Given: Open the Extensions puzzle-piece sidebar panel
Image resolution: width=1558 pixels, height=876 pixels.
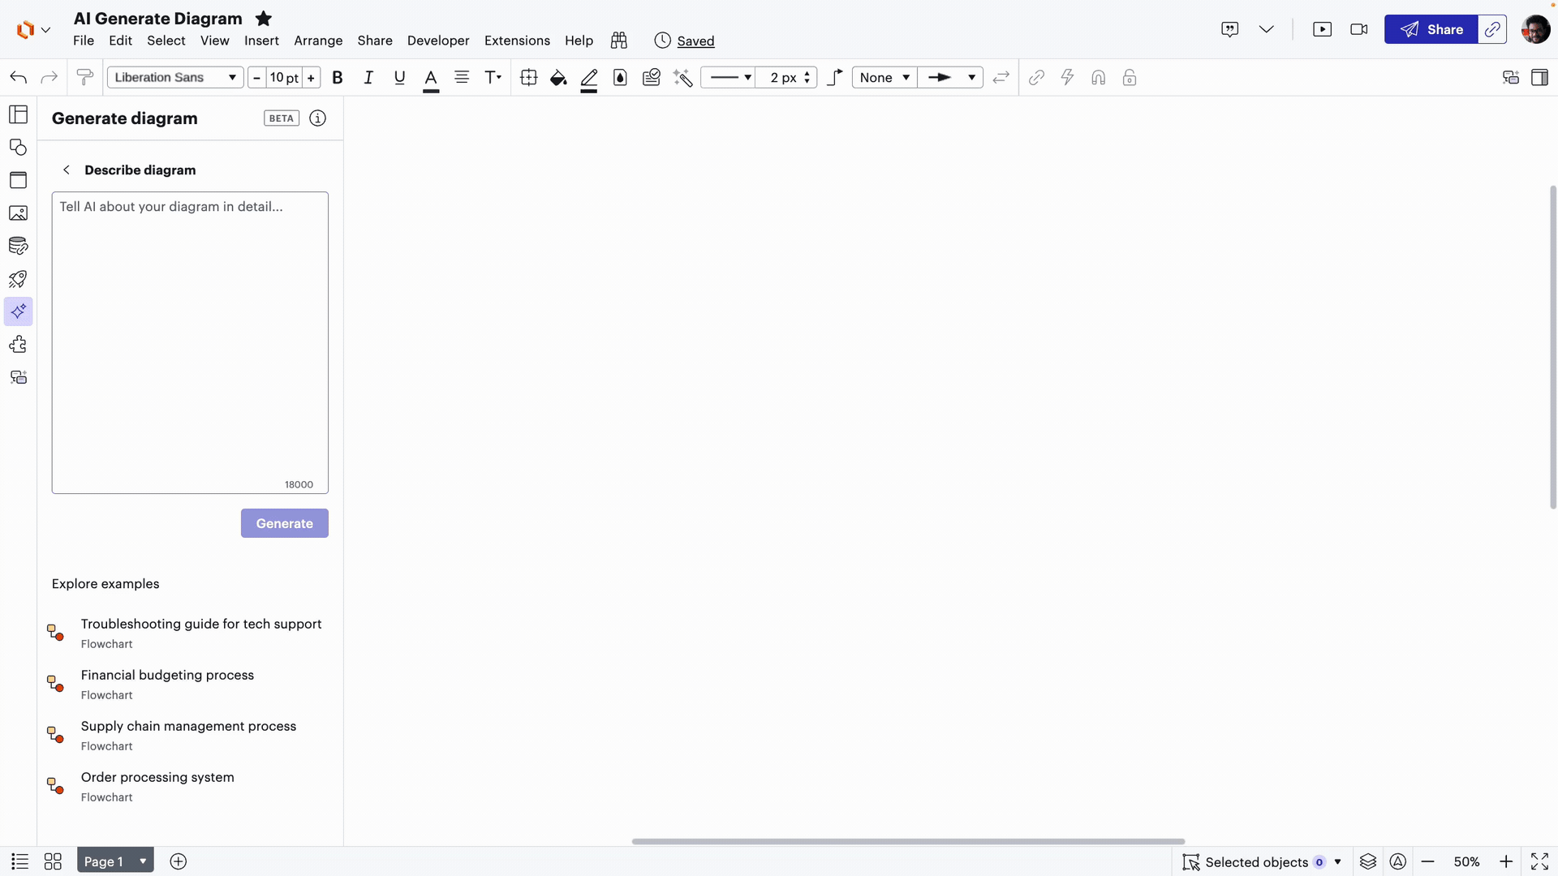Looking at the screenshot, I should [18, 344].
